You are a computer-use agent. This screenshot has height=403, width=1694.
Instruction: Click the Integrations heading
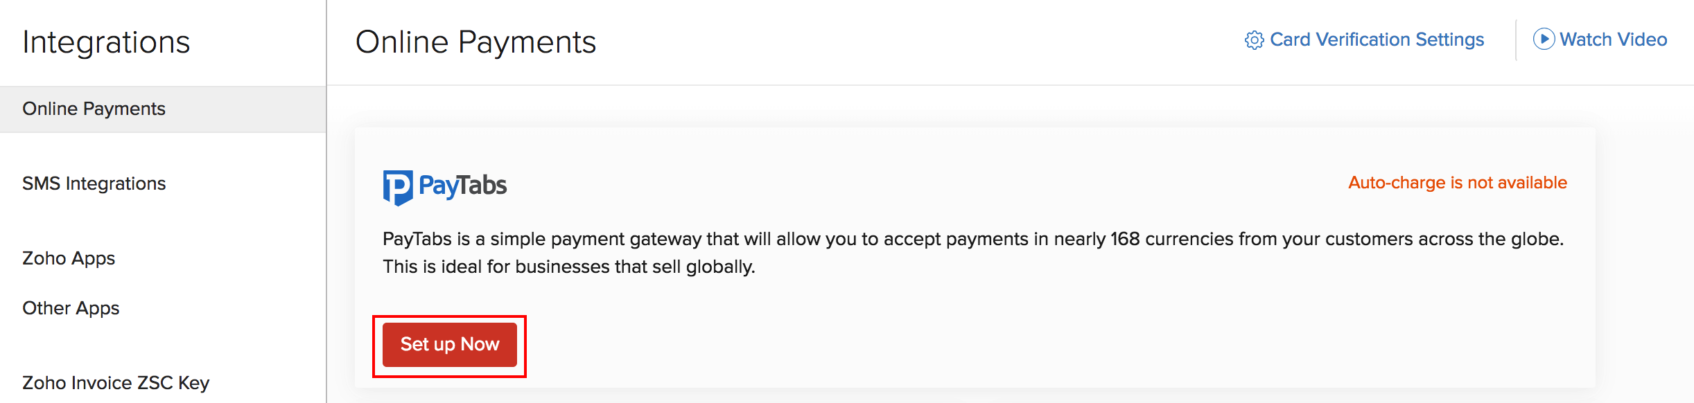pyautogui.click(x=107, y=42)
